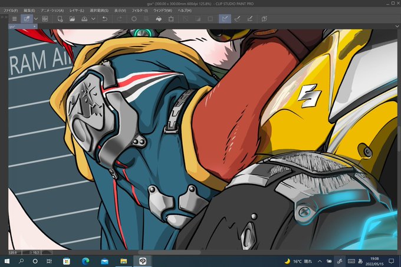Open Windows Ink pen icon in tray
401x267 pixels.
340,261
